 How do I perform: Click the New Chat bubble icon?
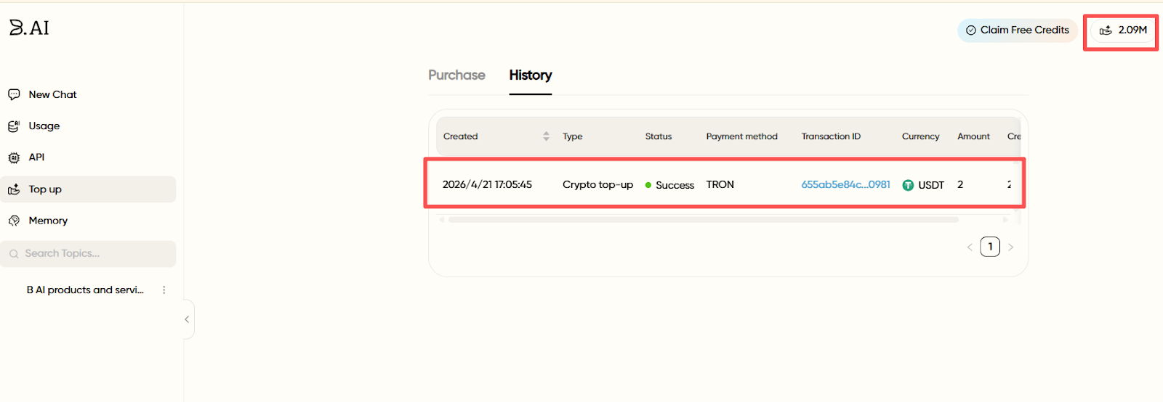(x=14, y=94)
